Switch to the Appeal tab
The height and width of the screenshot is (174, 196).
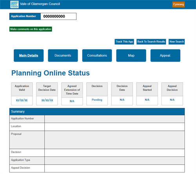165,56
